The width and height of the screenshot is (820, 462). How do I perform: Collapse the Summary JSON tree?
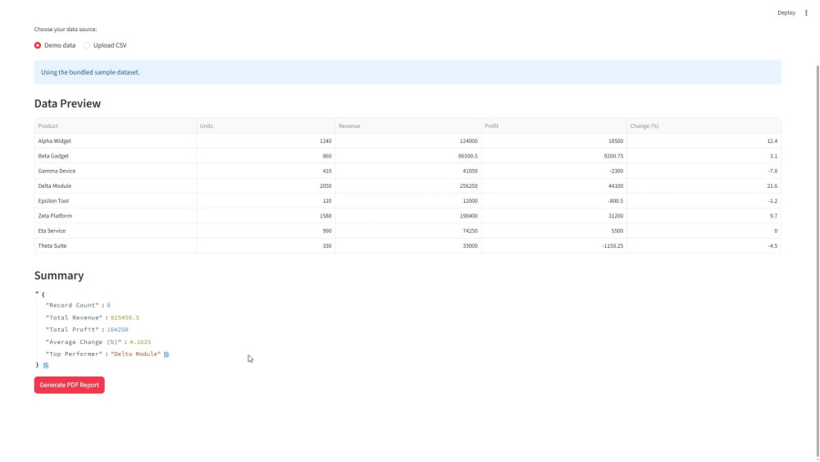(x=37, y=293)
